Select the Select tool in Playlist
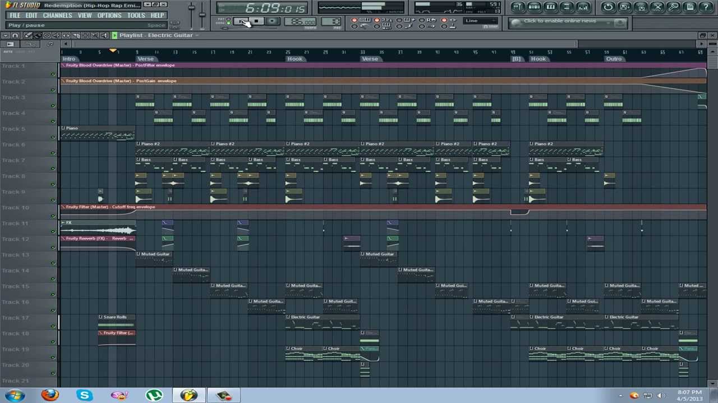Viewport: 718px width, 403px height. click(85, 35)
